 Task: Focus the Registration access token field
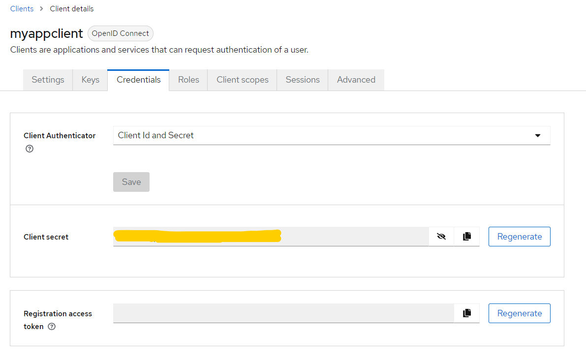click(283, 313)
